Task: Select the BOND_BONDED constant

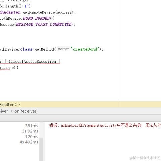Action: pos(36,18)
